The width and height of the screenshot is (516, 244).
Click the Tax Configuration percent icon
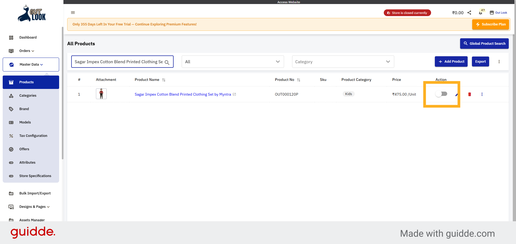[x=11, y=136]
